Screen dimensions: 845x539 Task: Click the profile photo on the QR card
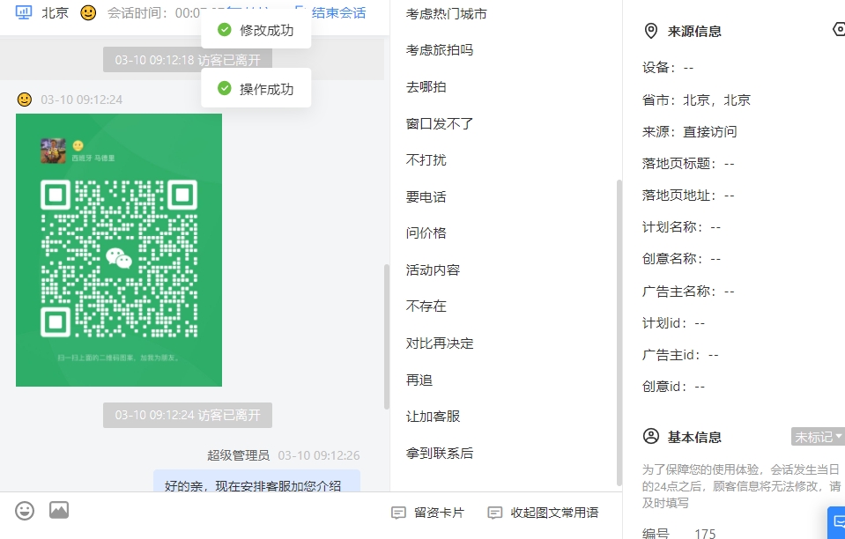(x=54, y=151)
